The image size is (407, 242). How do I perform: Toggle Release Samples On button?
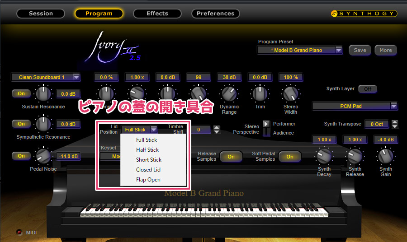pos(231,157)
